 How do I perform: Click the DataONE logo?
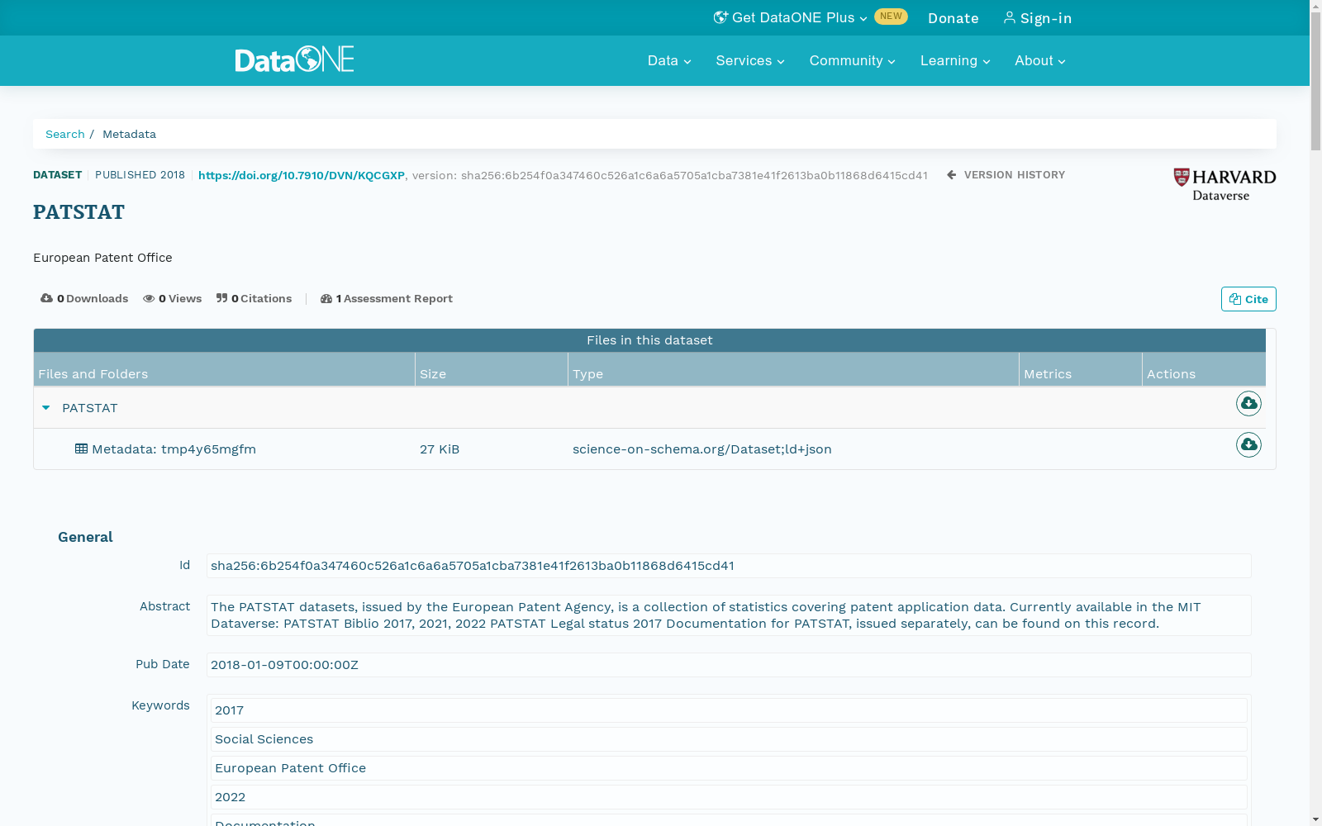point(294,59)
